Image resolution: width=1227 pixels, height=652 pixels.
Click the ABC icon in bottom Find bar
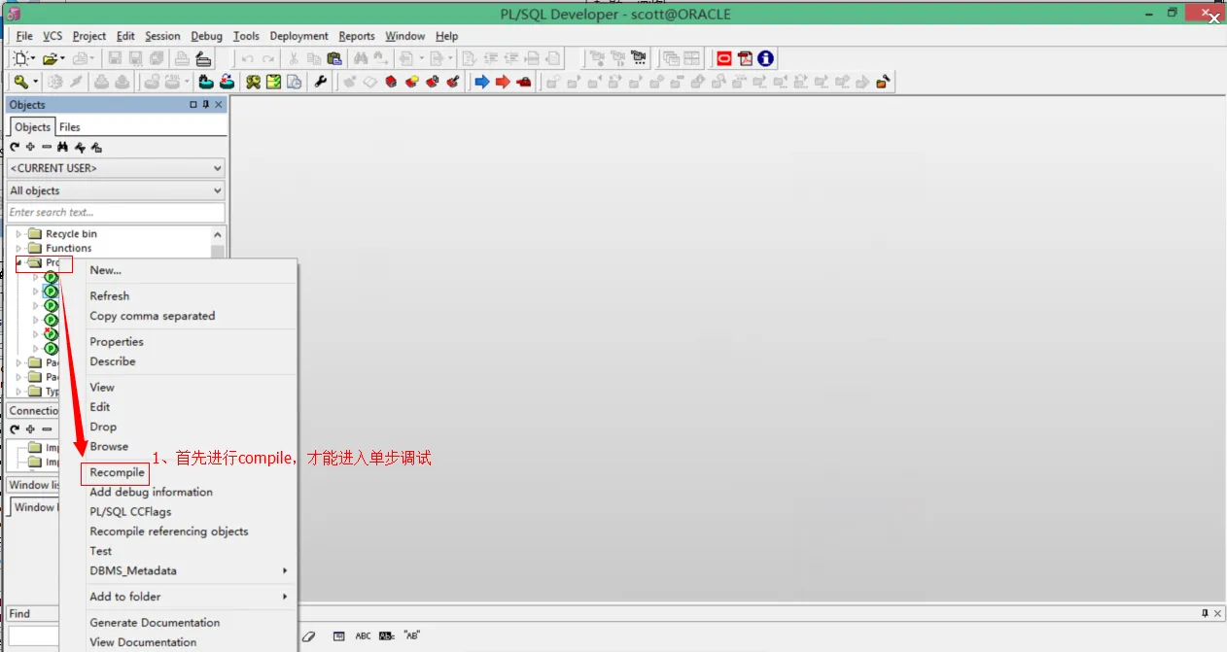[x=363, y=636]
